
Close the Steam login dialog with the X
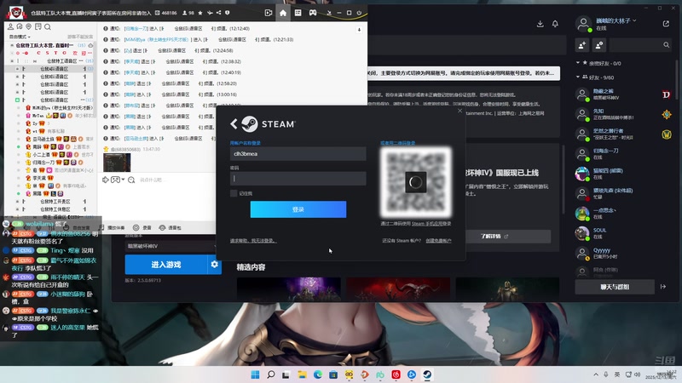pyautogui.click(x=459, y=111)
